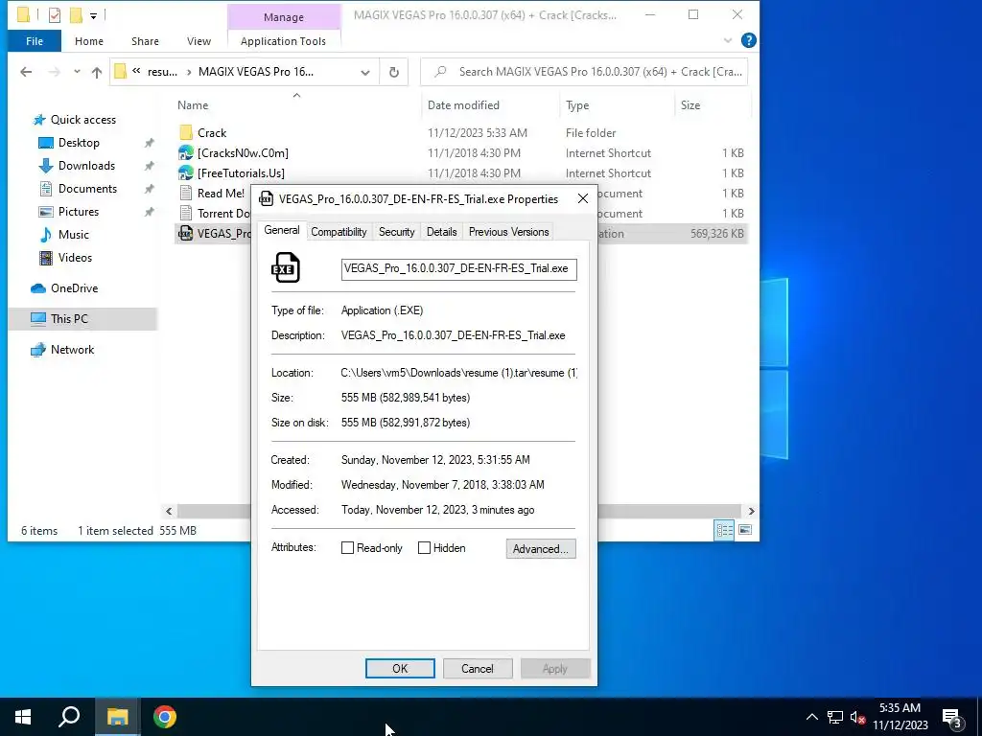Screen dimensions: 982x736
Task: Open the [FreeTutorials.Us] shortcut icon
Action: [186, 172]
